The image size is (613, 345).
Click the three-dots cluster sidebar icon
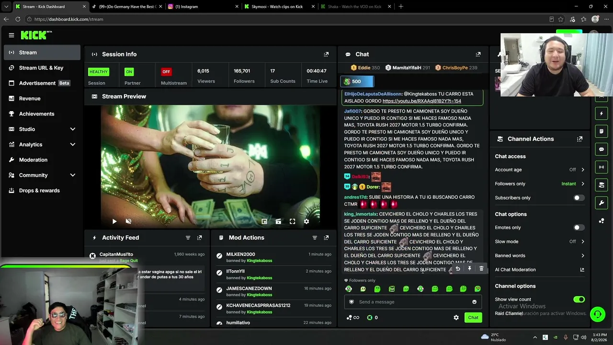tap(602, 221)
